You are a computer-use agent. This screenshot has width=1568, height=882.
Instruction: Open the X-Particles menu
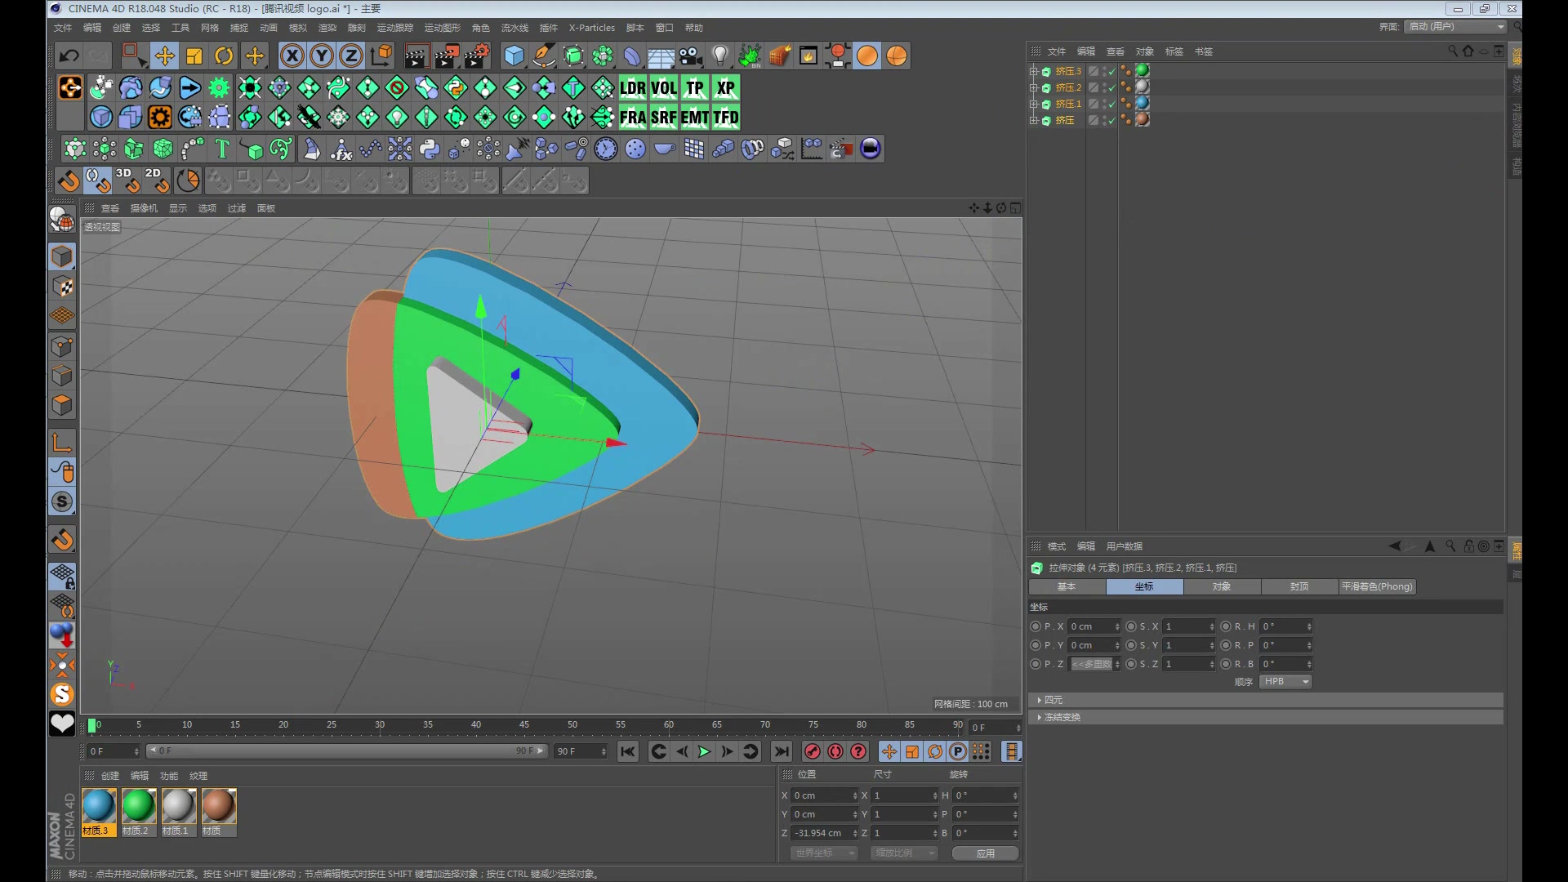coord(592,28)
